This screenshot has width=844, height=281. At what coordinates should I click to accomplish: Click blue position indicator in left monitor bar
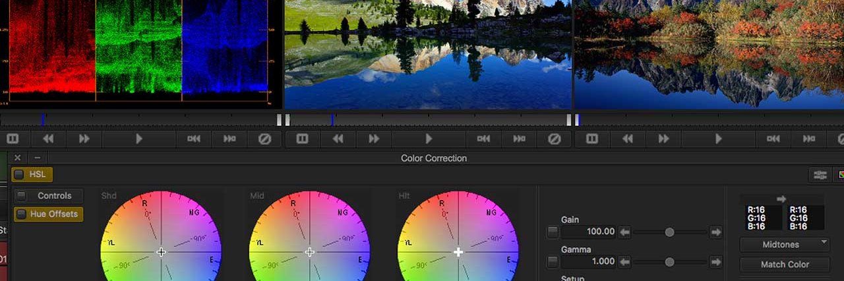pos(43,120)
